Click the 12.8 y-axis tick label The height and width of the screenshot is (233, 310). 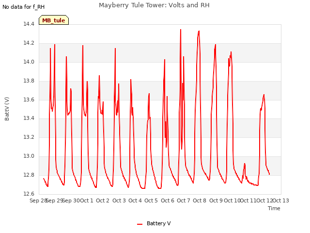(29, 175)
